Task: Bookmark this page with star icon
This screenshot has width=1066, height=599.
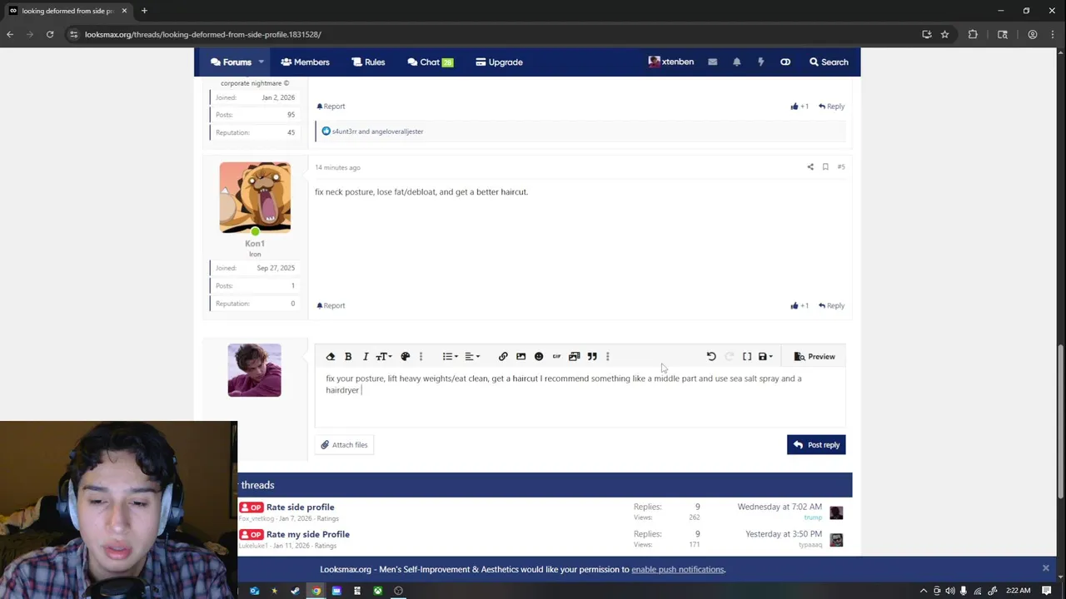Action: (944, 34)
